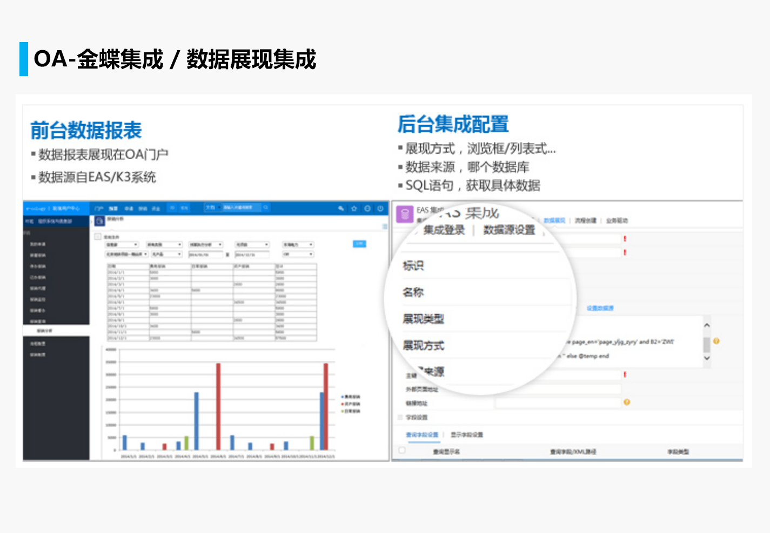770x533 pixels.
Task: Click the start date input field
Action: pos(205,254)
